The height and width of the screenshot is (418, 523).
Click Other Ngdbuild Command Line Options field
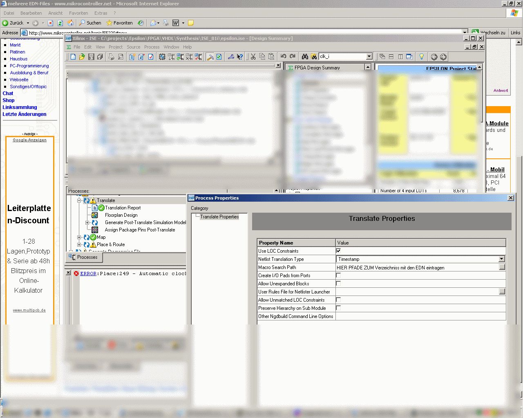coord(420,316)
